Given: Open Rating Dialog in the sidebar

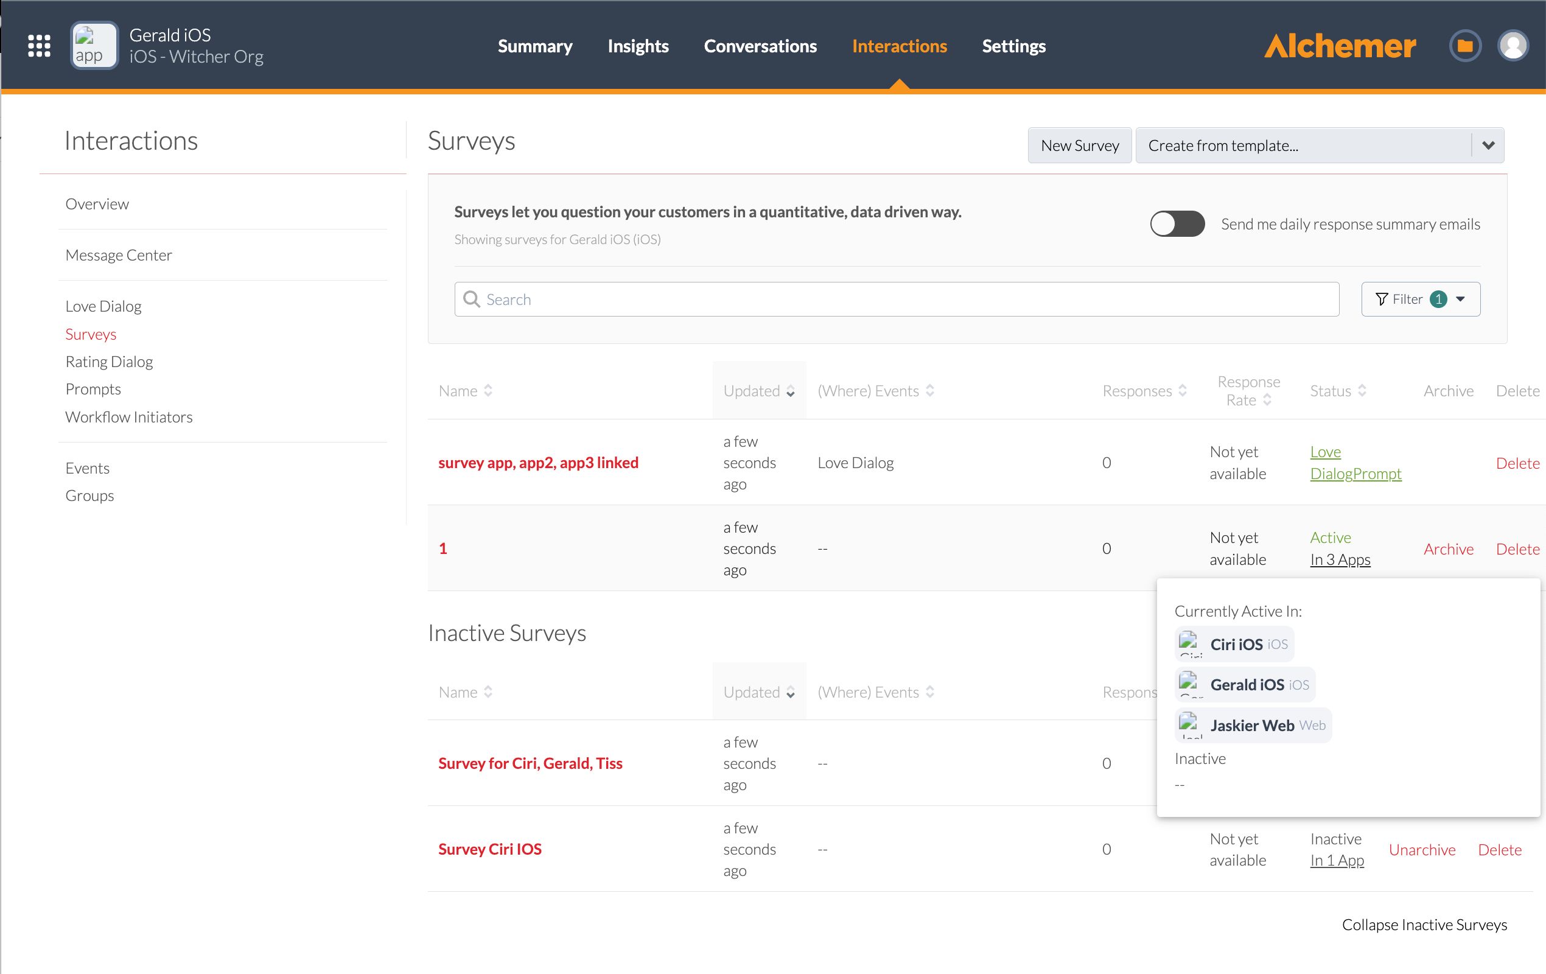Looking at the screenshot, I should 109,362.
